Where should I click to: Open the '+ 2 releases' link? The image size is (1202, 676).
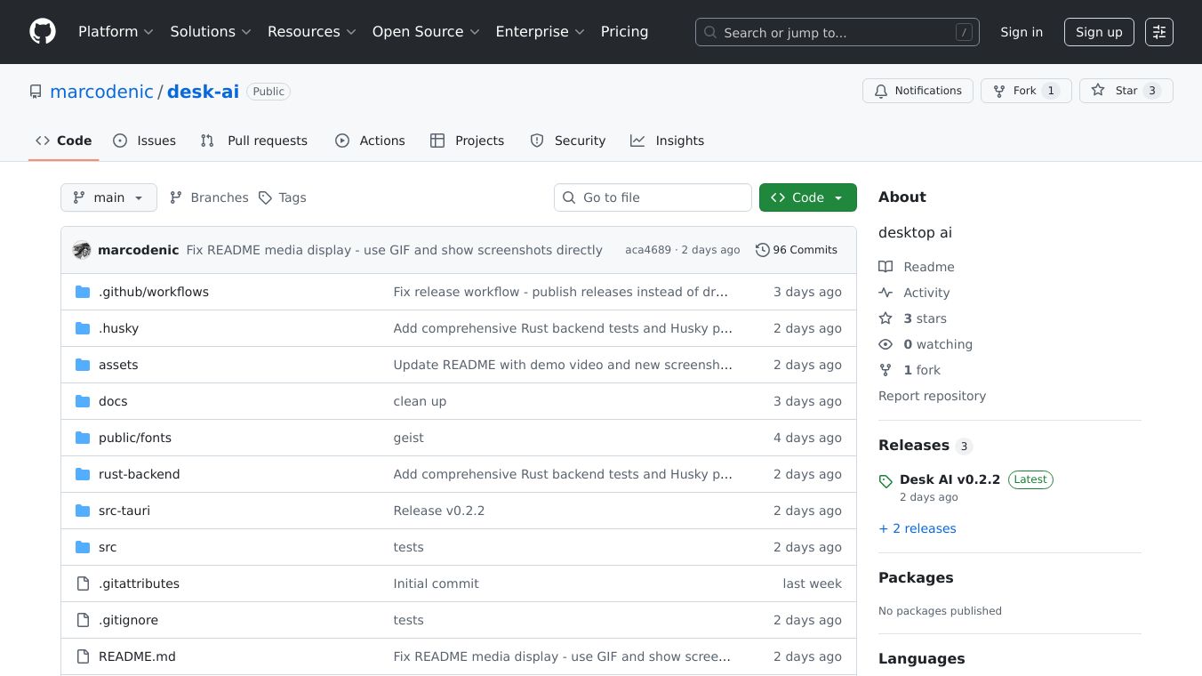[917, 528]
